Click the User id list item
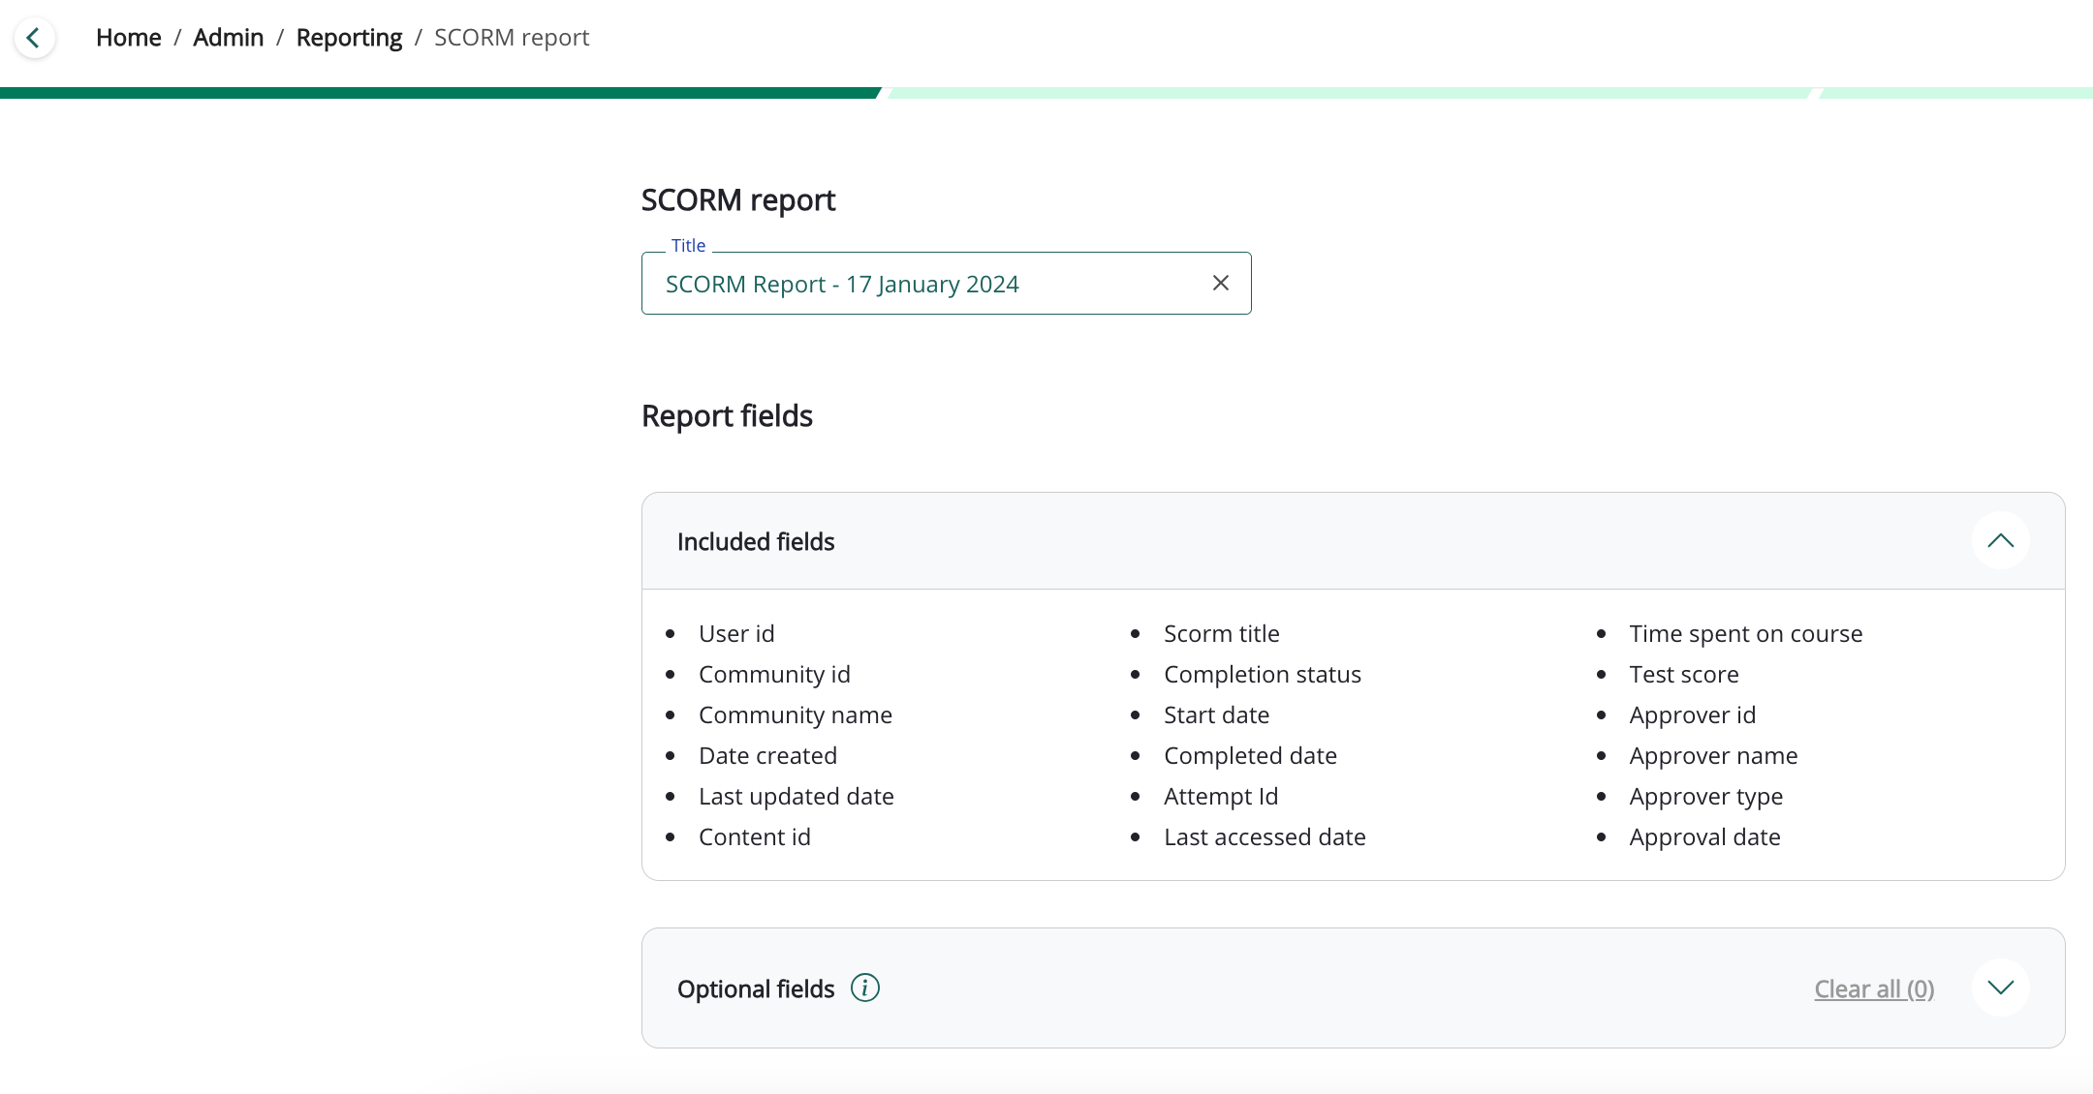The height and width of the screenshot is (1094, 2093). click(x=735, y=633)
